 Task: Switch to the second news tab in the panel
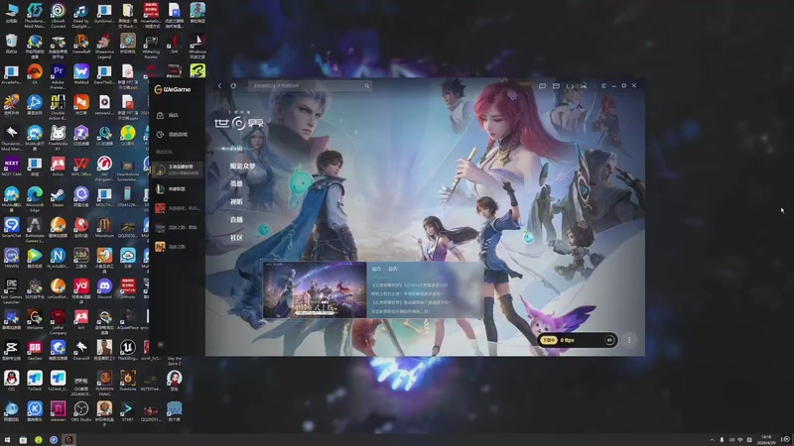(x=393, y=269)
